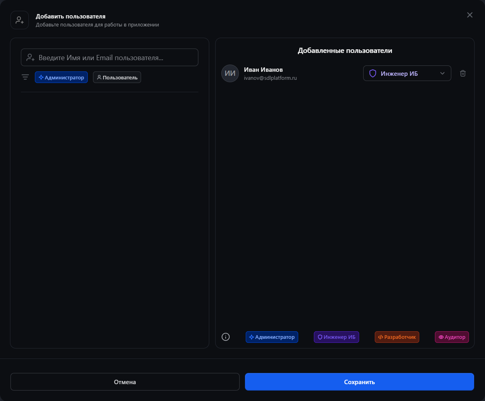Click the user name or email search field
The width and height of the screenshot is (485, 401).
click(109, 57)
